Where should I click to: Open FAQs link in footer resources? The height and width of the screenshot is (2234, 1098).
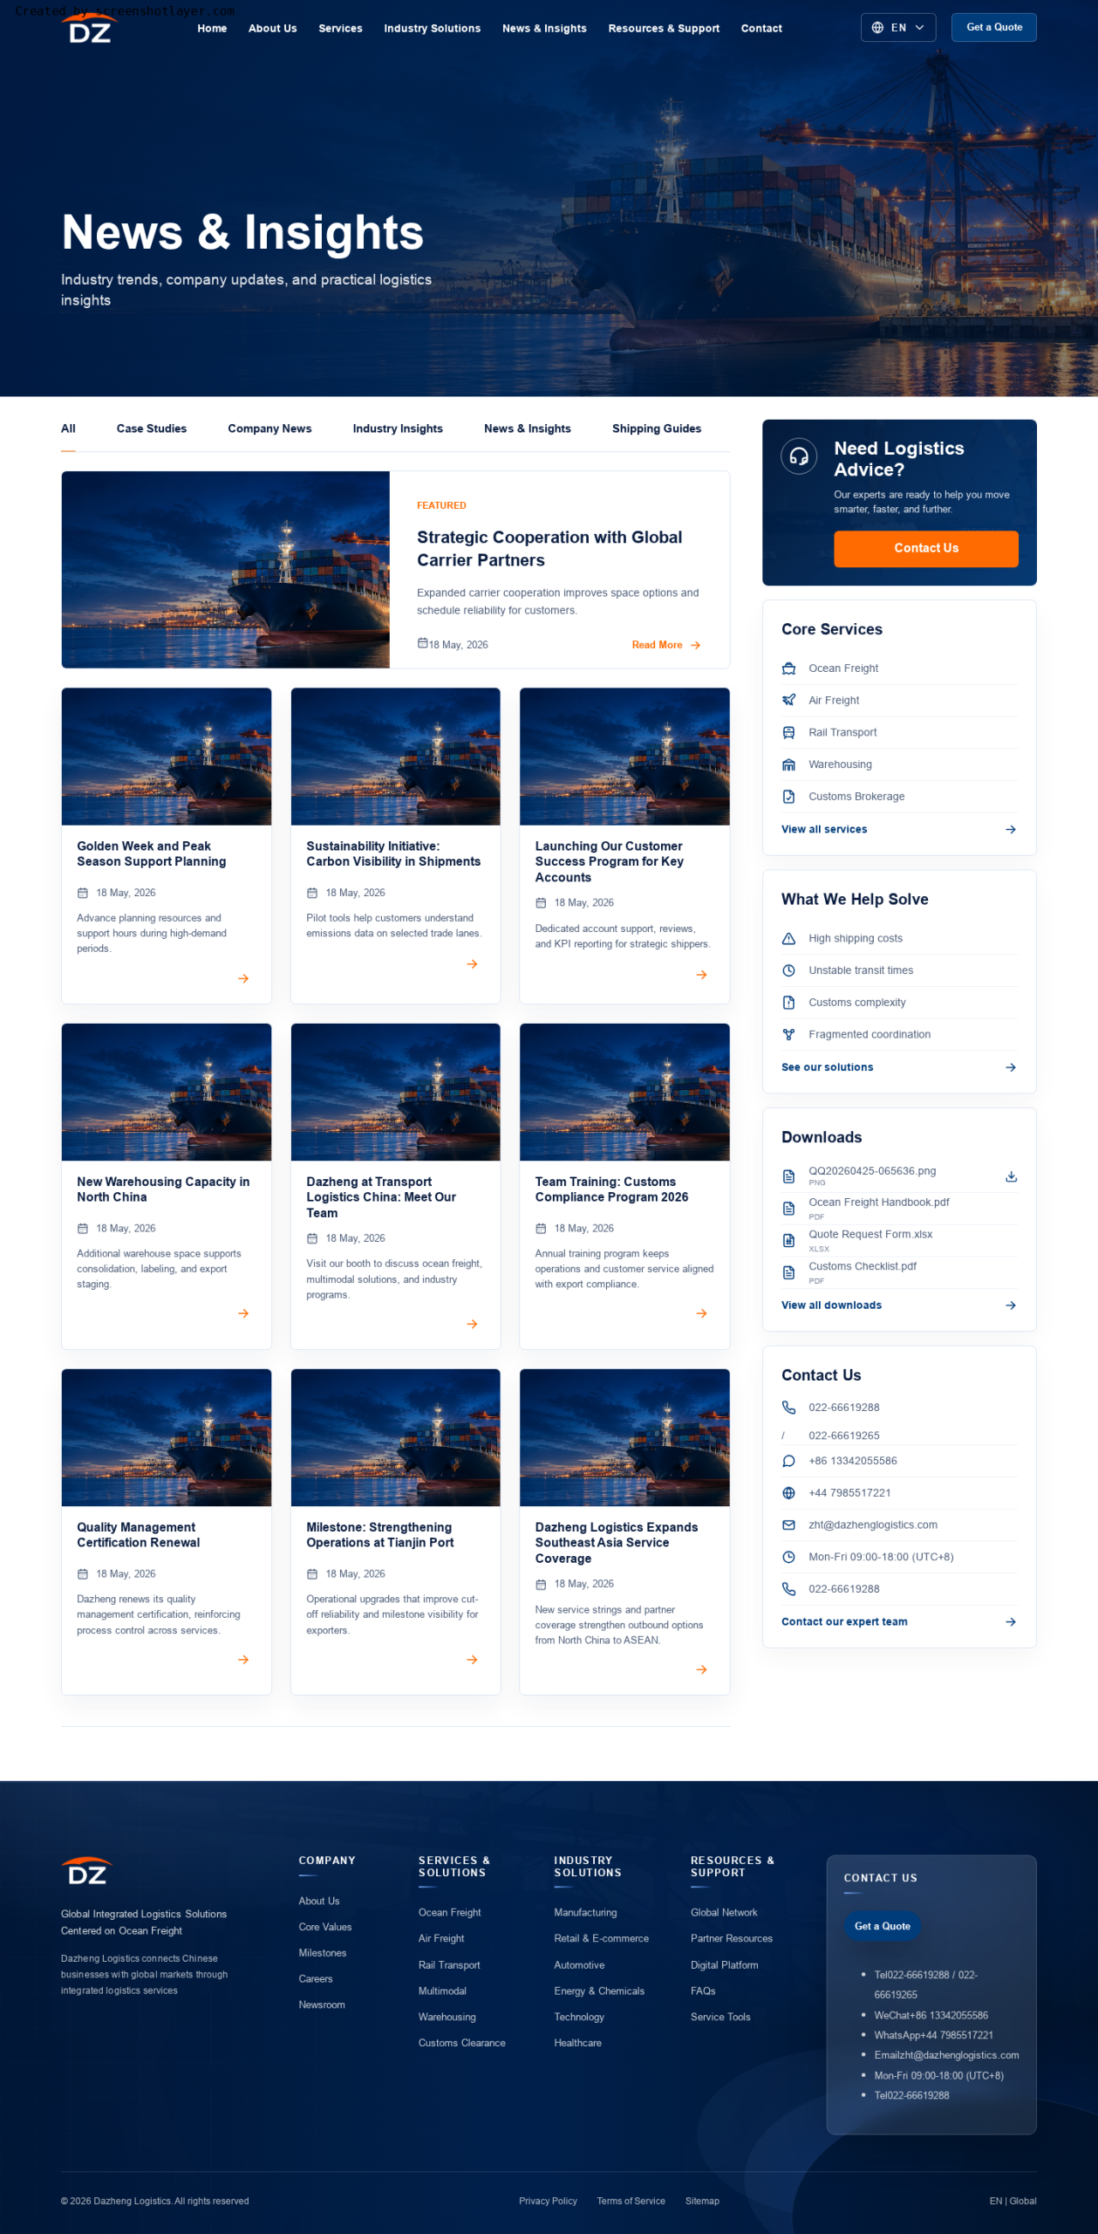(703, 1991)
